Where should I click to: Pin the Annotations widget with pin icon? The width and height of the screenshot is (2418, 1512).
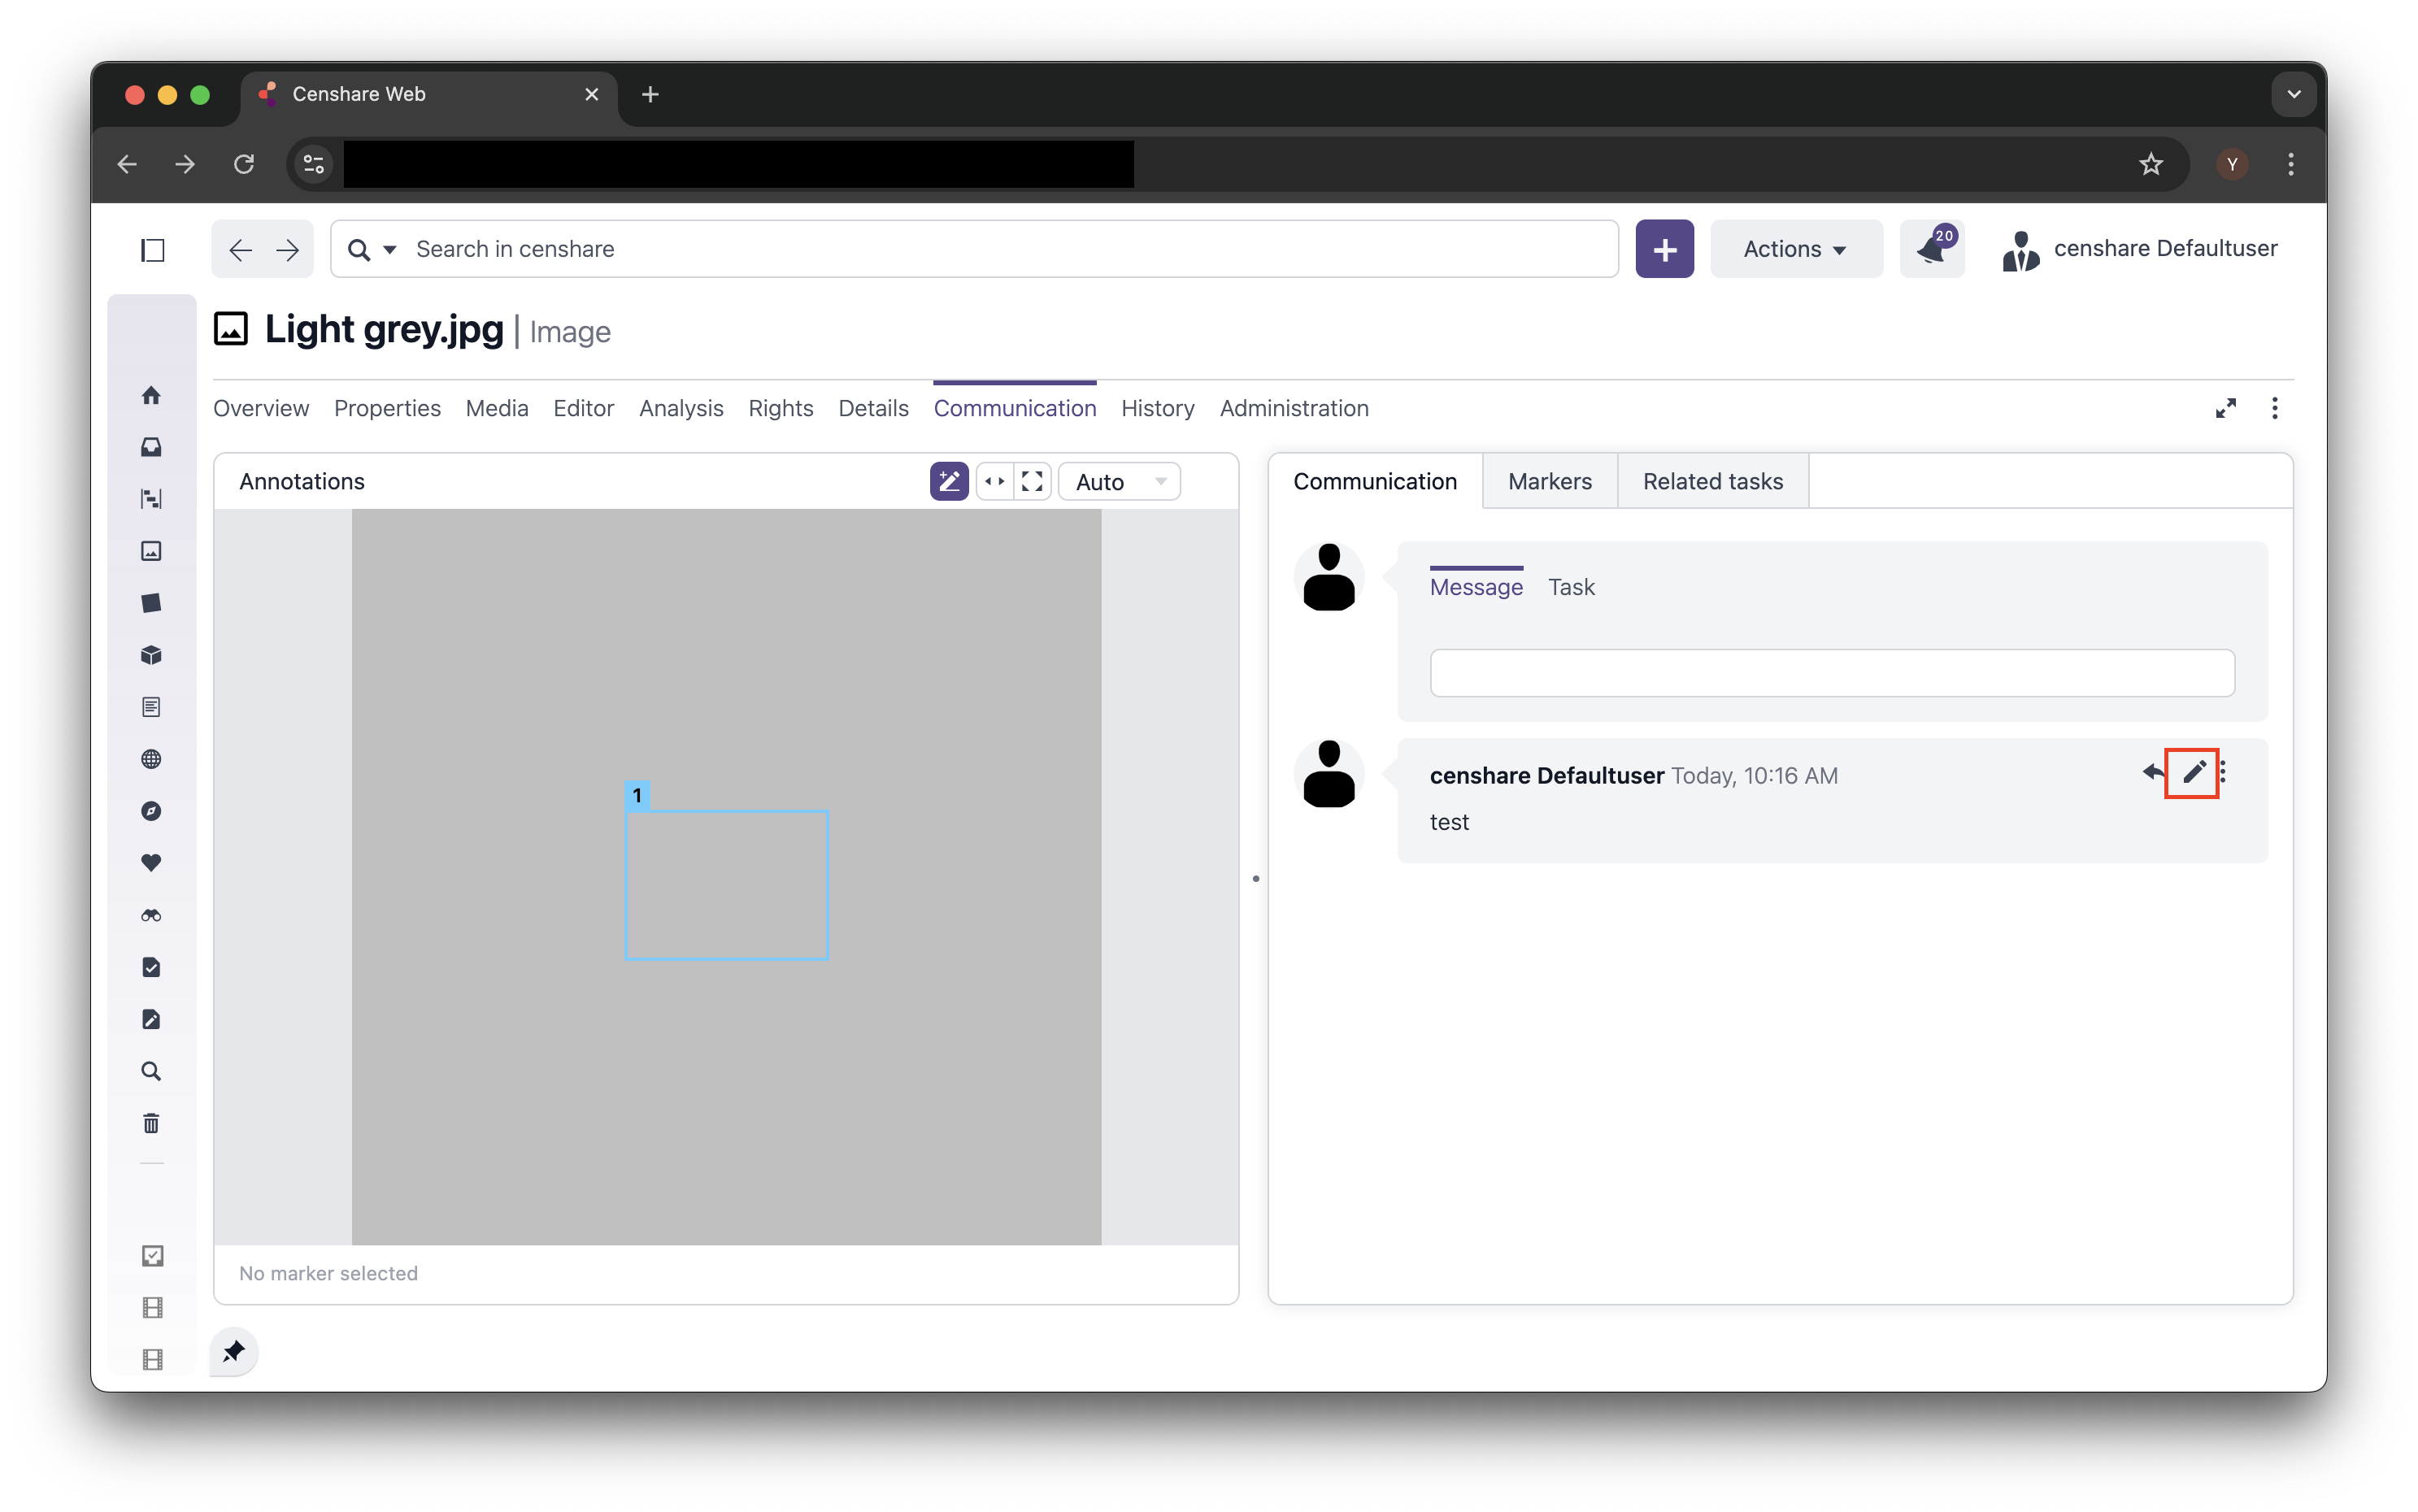pos(233,1351)
